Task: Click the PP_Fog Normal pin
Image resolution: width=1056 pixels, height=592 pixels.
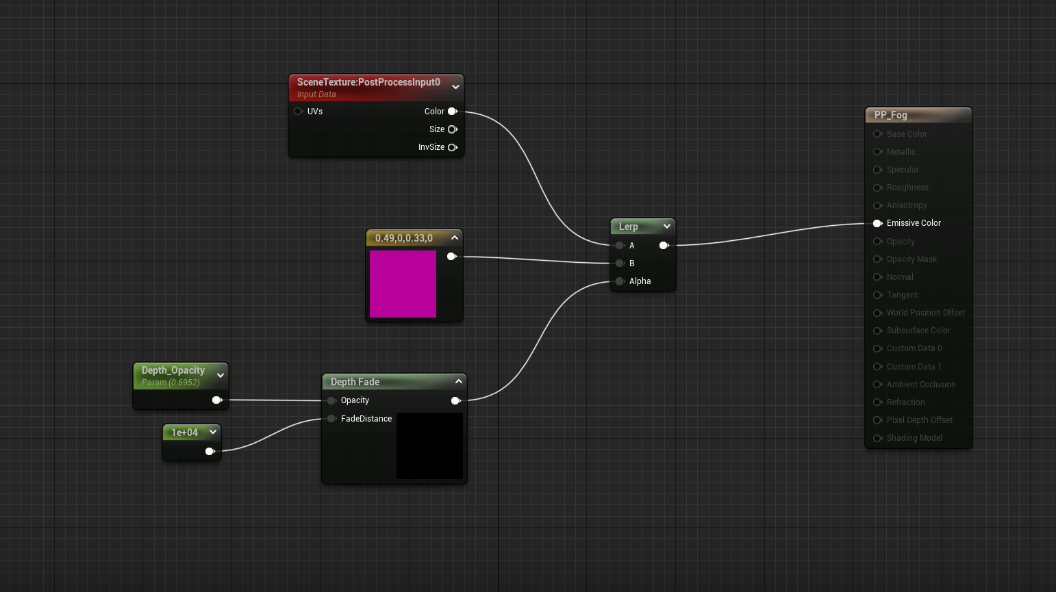Action: 877,277
